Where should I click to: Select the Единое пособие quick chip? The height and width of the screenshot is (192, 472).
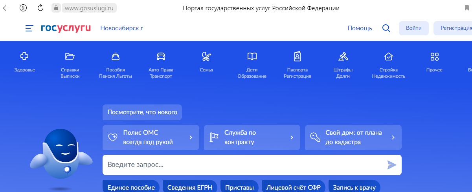pos(131,186)
